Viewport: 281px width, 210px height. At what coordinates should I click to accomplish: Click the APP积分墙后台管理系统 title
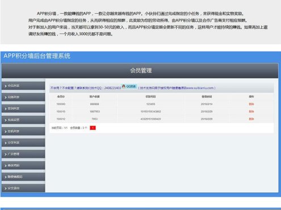click(37, 56)
